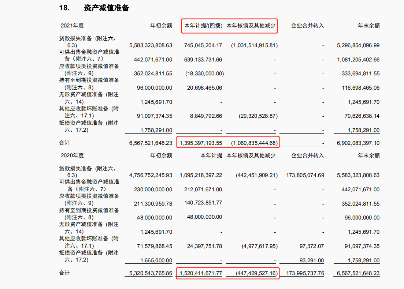The height and width of the screenshot is (289, 404).
Task: Select the value 230,000,000.00
Action: tap(153, 189)
